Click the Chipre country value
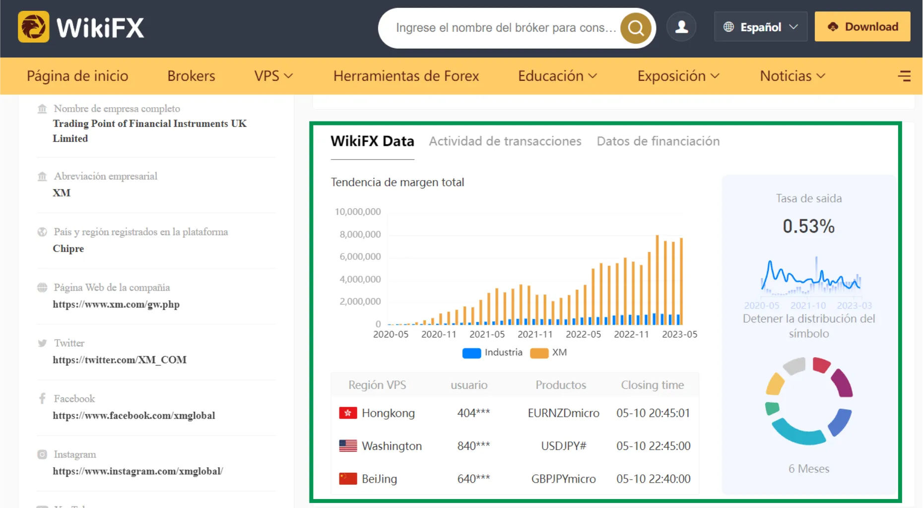The height and width of the screenshot is (508, 923). (68, 249)
